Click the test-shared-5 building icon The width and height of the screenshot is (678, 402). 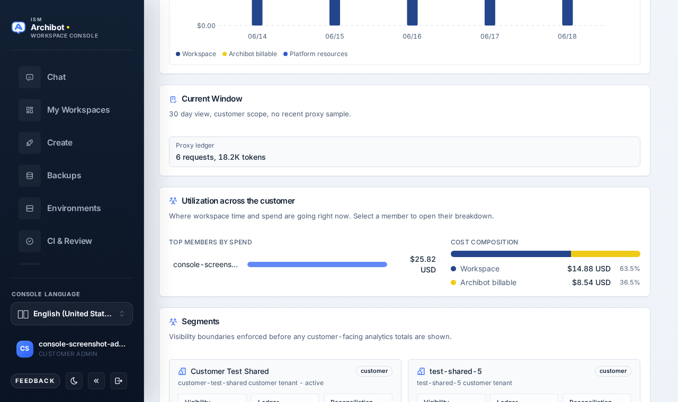click(421, 371)
